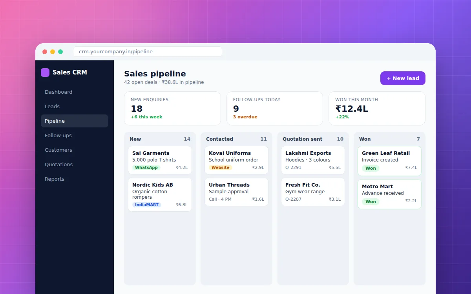Click the red close window dot
This screenshot has height=294, width=471.
[45, 52]
